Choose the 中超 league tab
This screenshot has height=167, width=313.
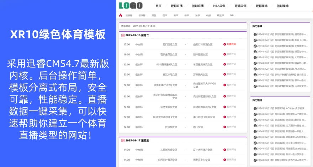click(x=208, y=15)
